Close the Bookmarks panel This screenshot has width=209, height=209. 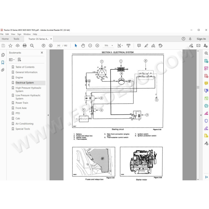pyautogui.click(x=42, y=53)
